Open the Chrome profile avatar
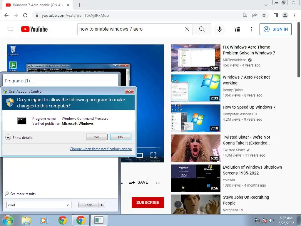The image size is (301, 226). [285, 15]
